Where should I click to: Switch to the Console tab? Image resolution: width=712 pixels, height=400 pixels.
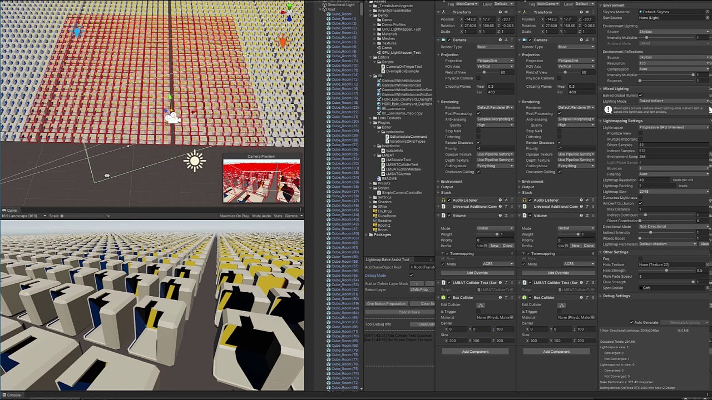pyautogui.click(x=12, y=394)
